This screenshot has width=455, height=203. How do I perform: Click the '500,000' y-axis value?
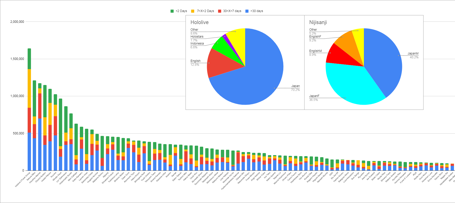(x=19, y=133)
